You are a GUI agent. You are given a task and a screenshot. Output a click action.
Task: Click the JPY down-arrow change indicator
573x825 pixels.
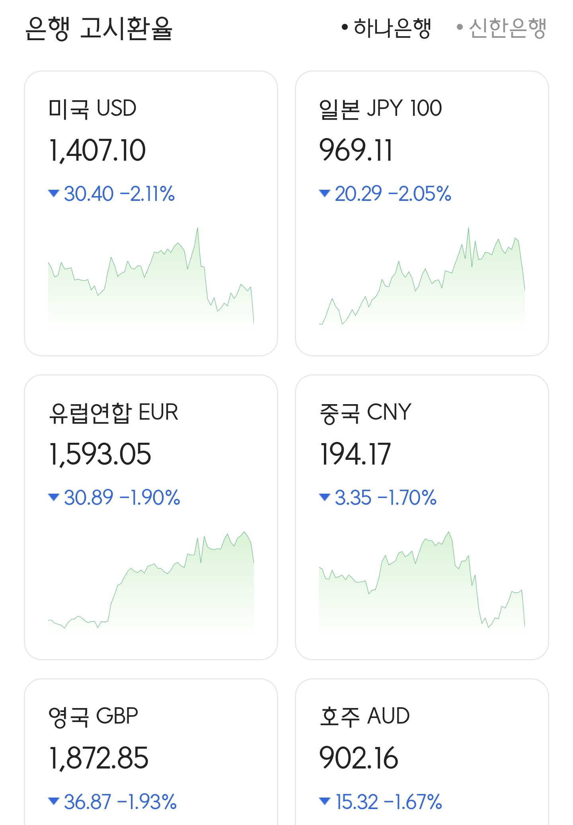(x=325, y=193)
